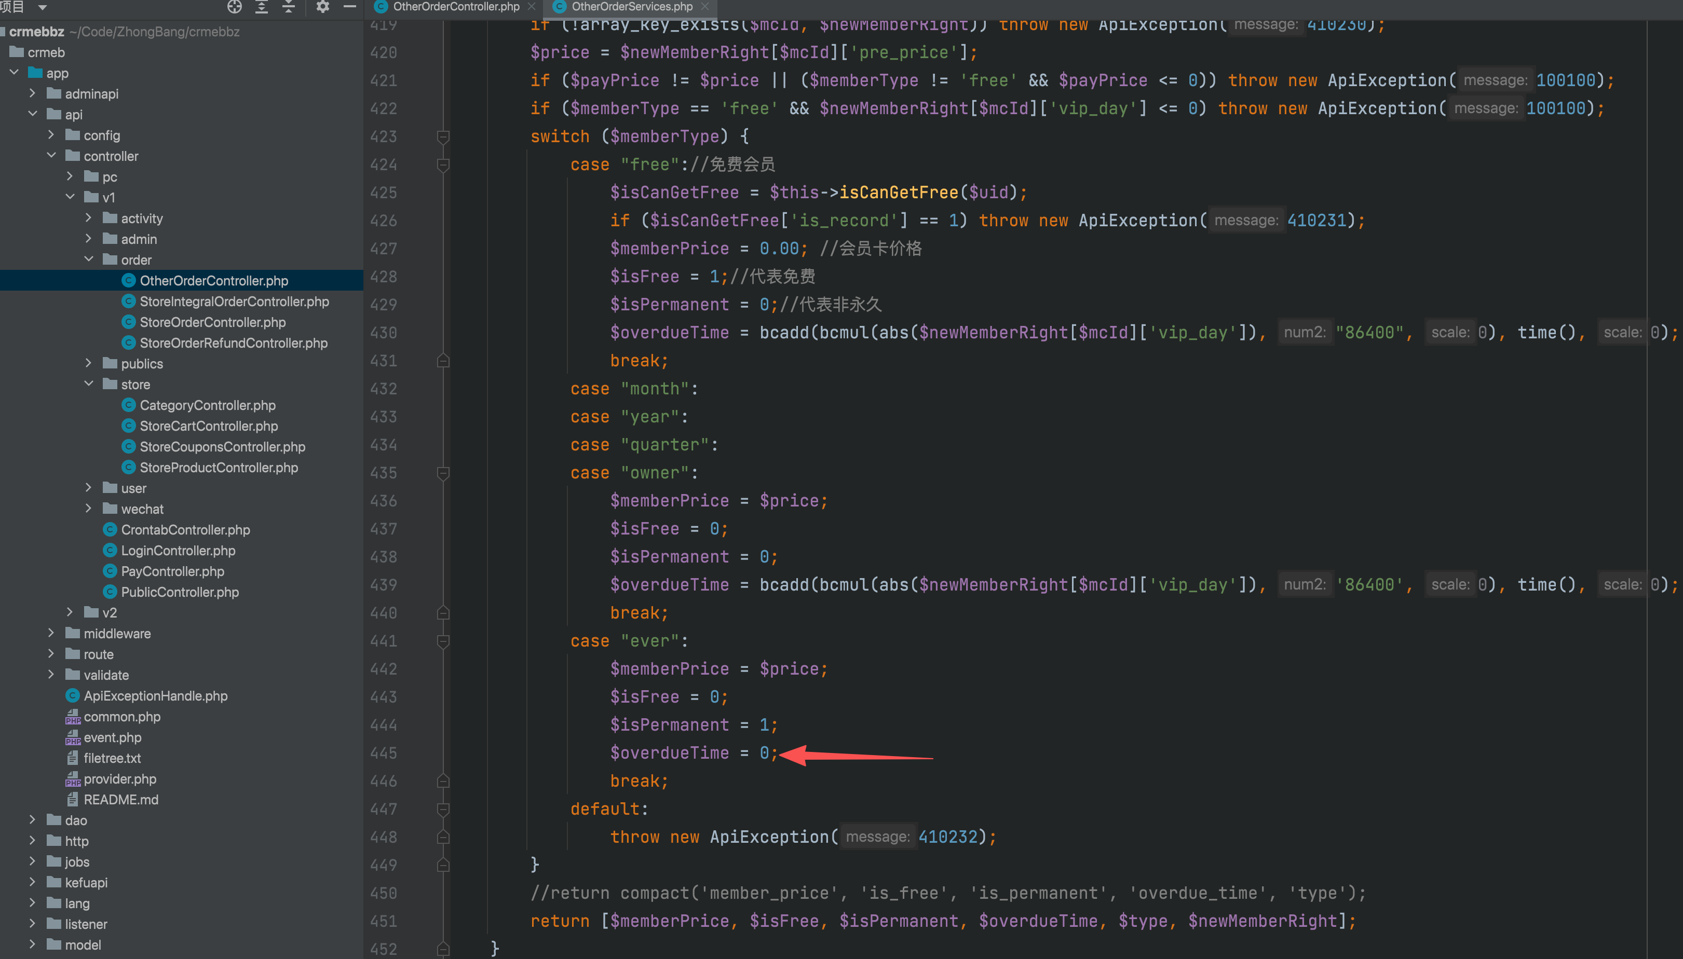Switch to OtherOrderServices.php tab
The image size is (1683, 959).
point(631,7)
